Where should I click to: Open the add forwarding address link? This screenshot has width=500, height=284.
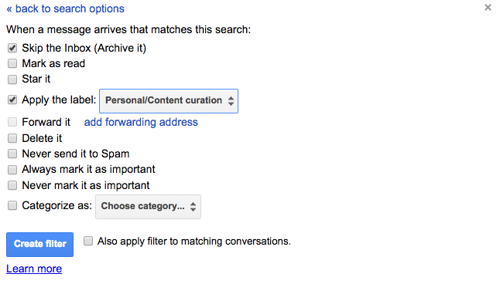point(141,122)
